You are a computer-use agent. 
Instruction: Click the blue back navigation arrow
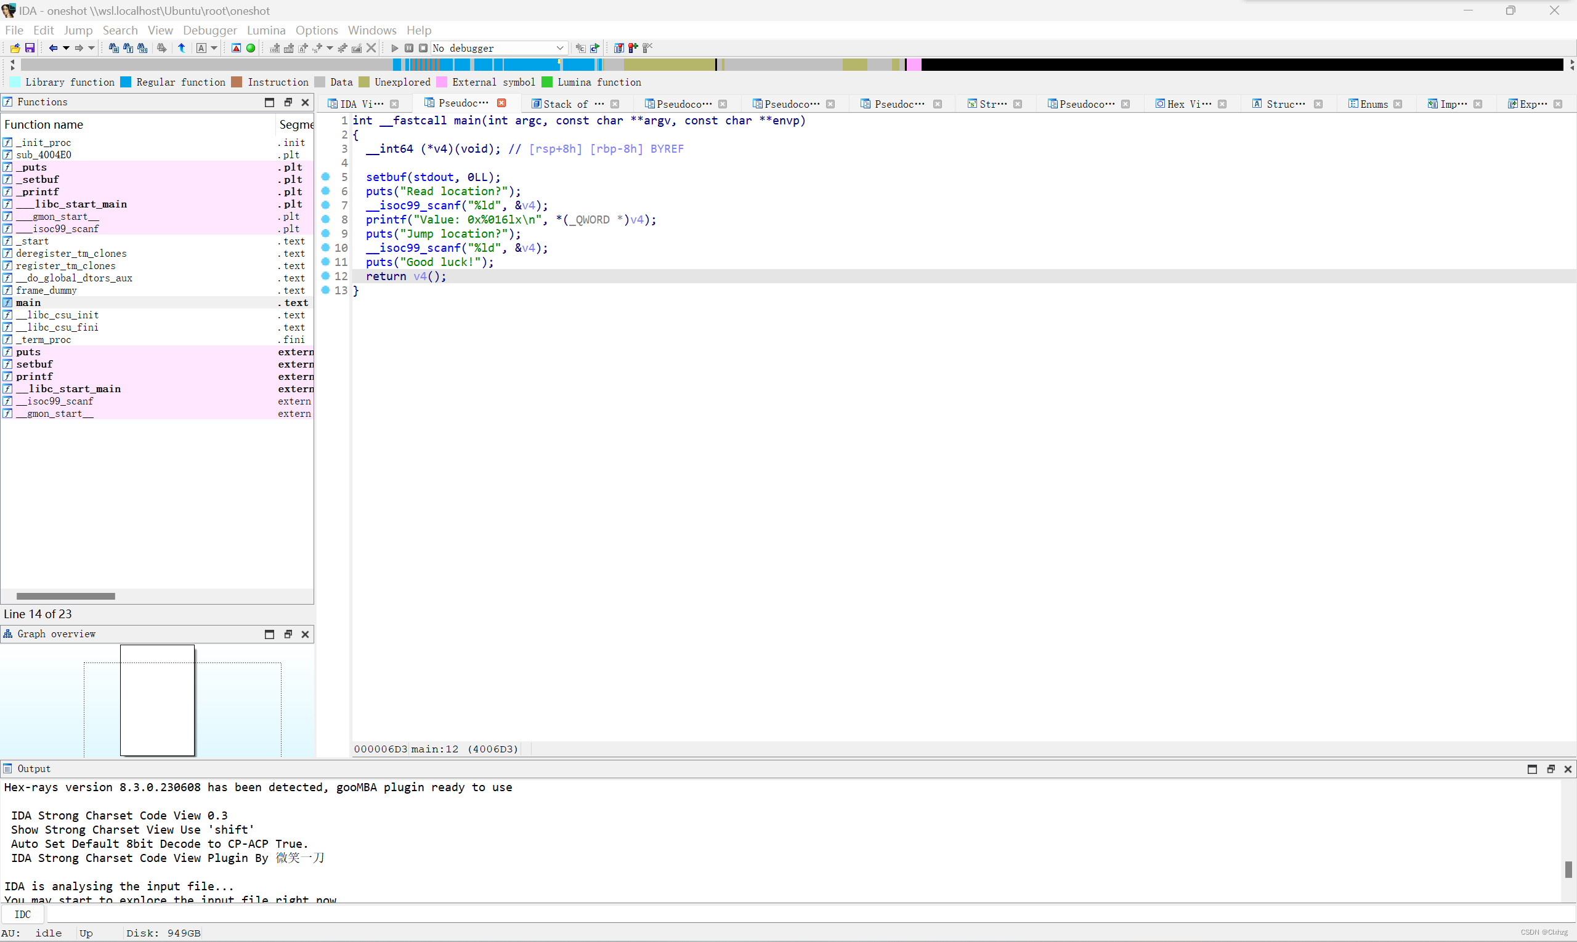point(54,48)
